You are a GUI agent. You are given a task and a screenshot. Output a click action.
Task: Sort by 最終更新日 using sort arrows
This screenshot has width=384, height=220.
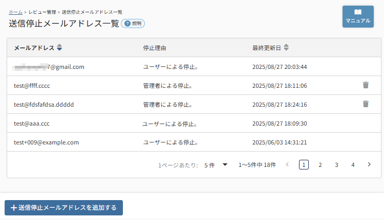pos(286,48)
